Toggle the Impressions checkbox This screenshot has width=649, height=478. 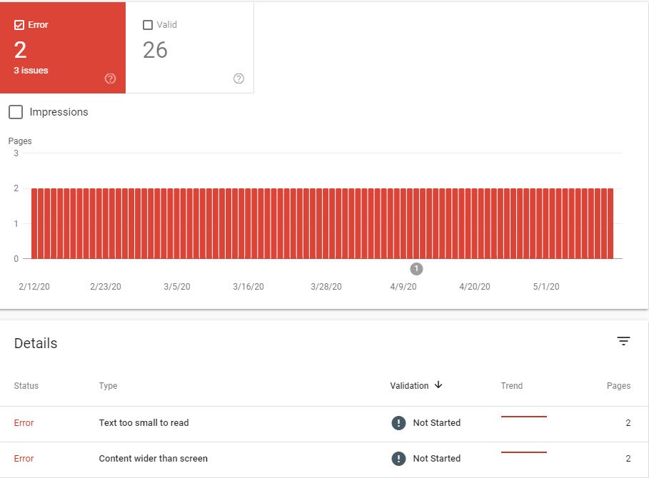16,112
